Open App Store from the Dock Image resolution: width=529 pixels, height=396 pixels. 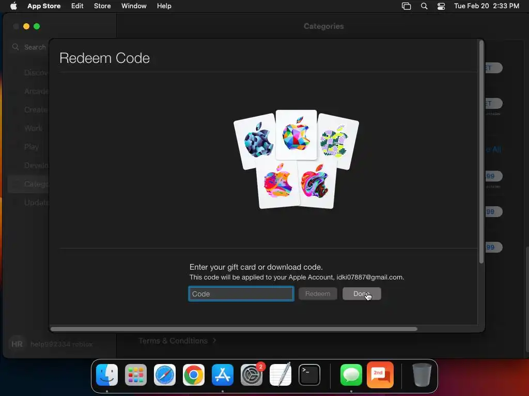click(223, 375)
